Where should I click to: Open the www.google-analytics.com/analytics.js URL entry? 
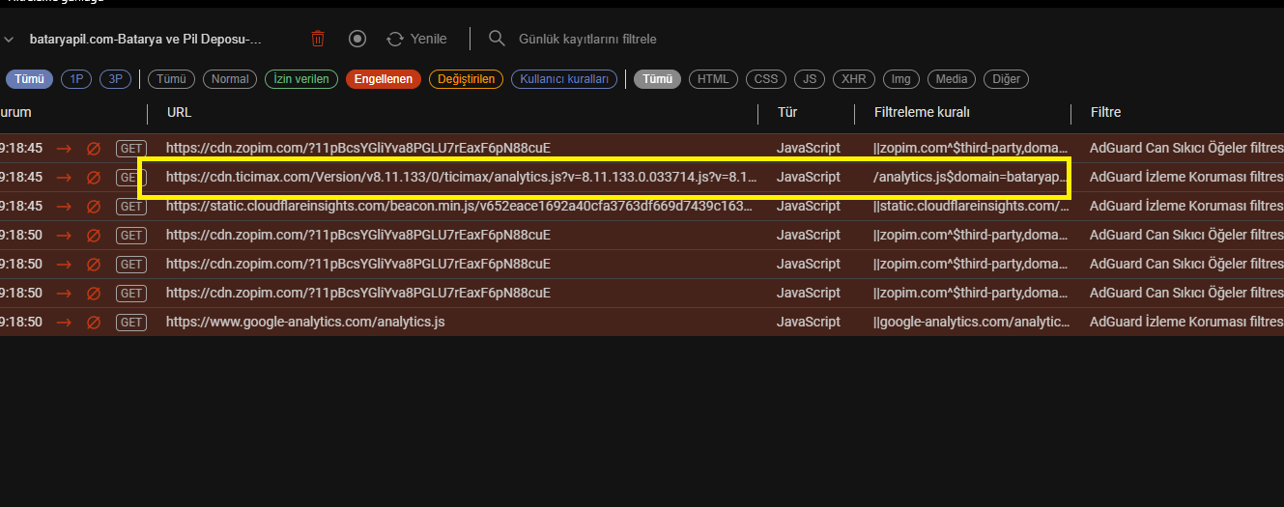[x=305, y=323]
